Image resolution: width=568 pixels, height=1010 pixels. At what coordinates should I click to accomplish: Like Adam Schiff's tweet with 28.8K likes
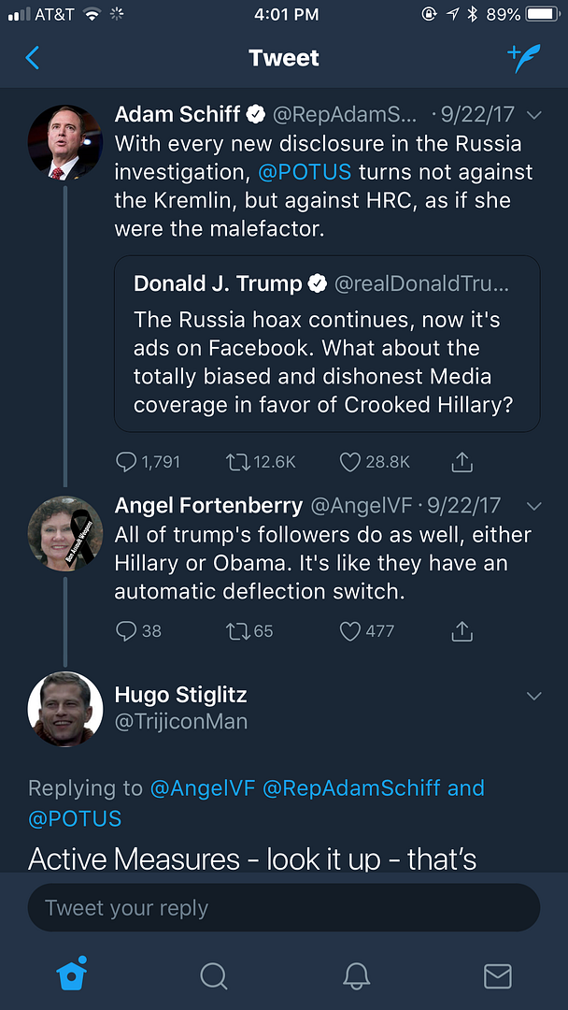click(350, 462)
